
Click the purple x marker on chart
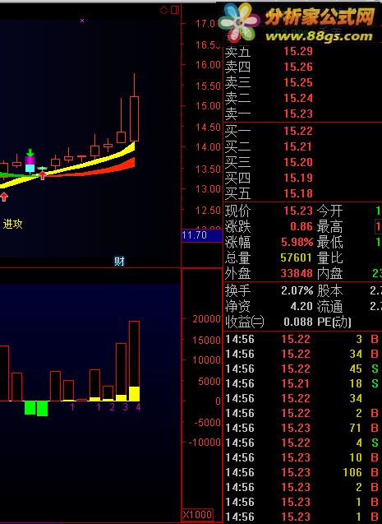pos(82,21)
